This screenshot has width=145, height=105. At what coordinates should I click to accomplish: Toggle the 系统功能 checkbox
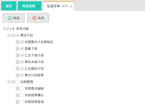coord(13,29)
